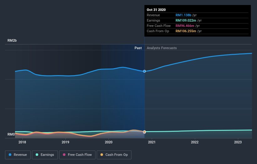257x164 pixels.
Task: Click the Past section label
Action: [138, 48]
